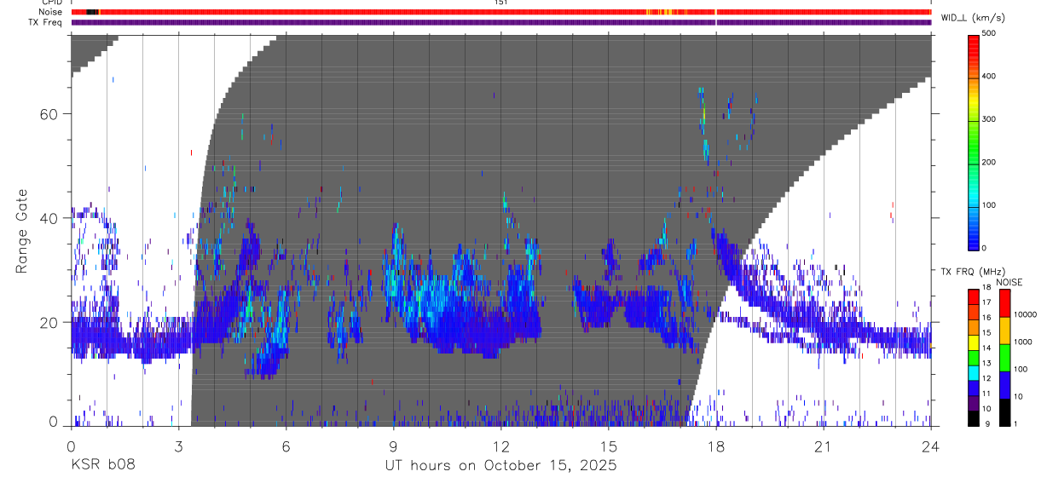Select the 'Range Gate' y-axis title
The width and height of the screenshot is (1047, 483).
pos(23,232)
